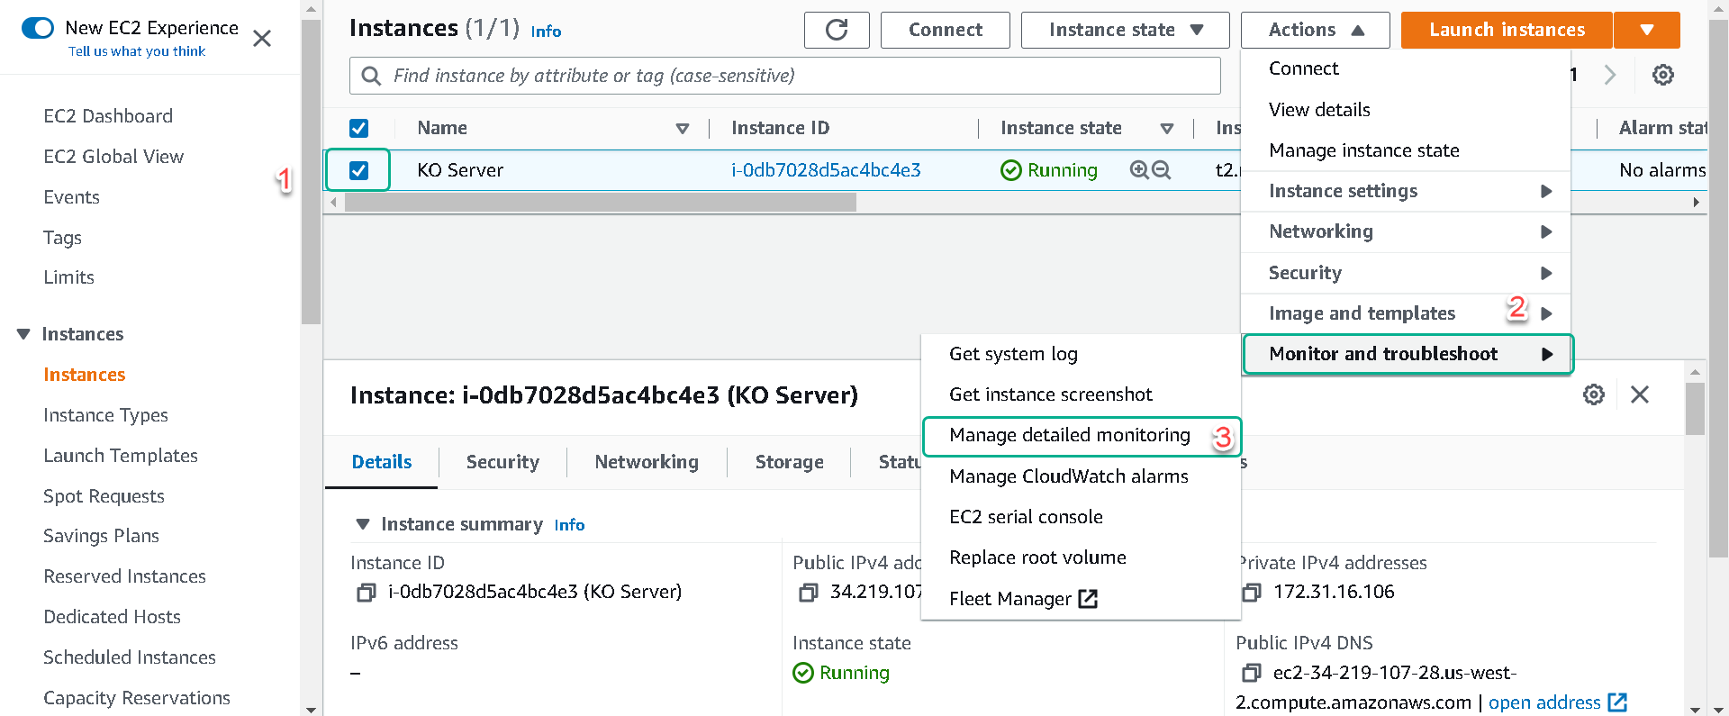Select Monitor and troubleshoot menu item

pyautogui.click(x=1408, y=354)
